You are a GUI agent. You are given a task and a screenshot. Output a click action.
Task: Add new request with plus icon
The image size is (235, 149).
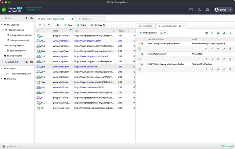(x=16, y=62)
